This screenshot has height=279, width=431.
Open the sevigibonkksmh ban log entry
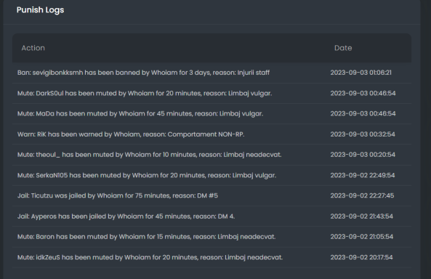point(212,73)
